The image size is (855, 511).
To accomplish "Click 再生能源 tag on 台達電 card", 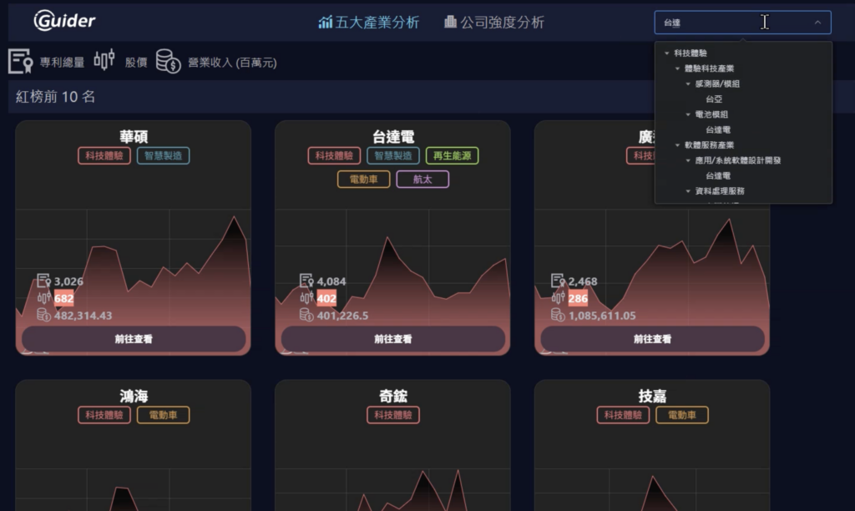I will 452,155.
